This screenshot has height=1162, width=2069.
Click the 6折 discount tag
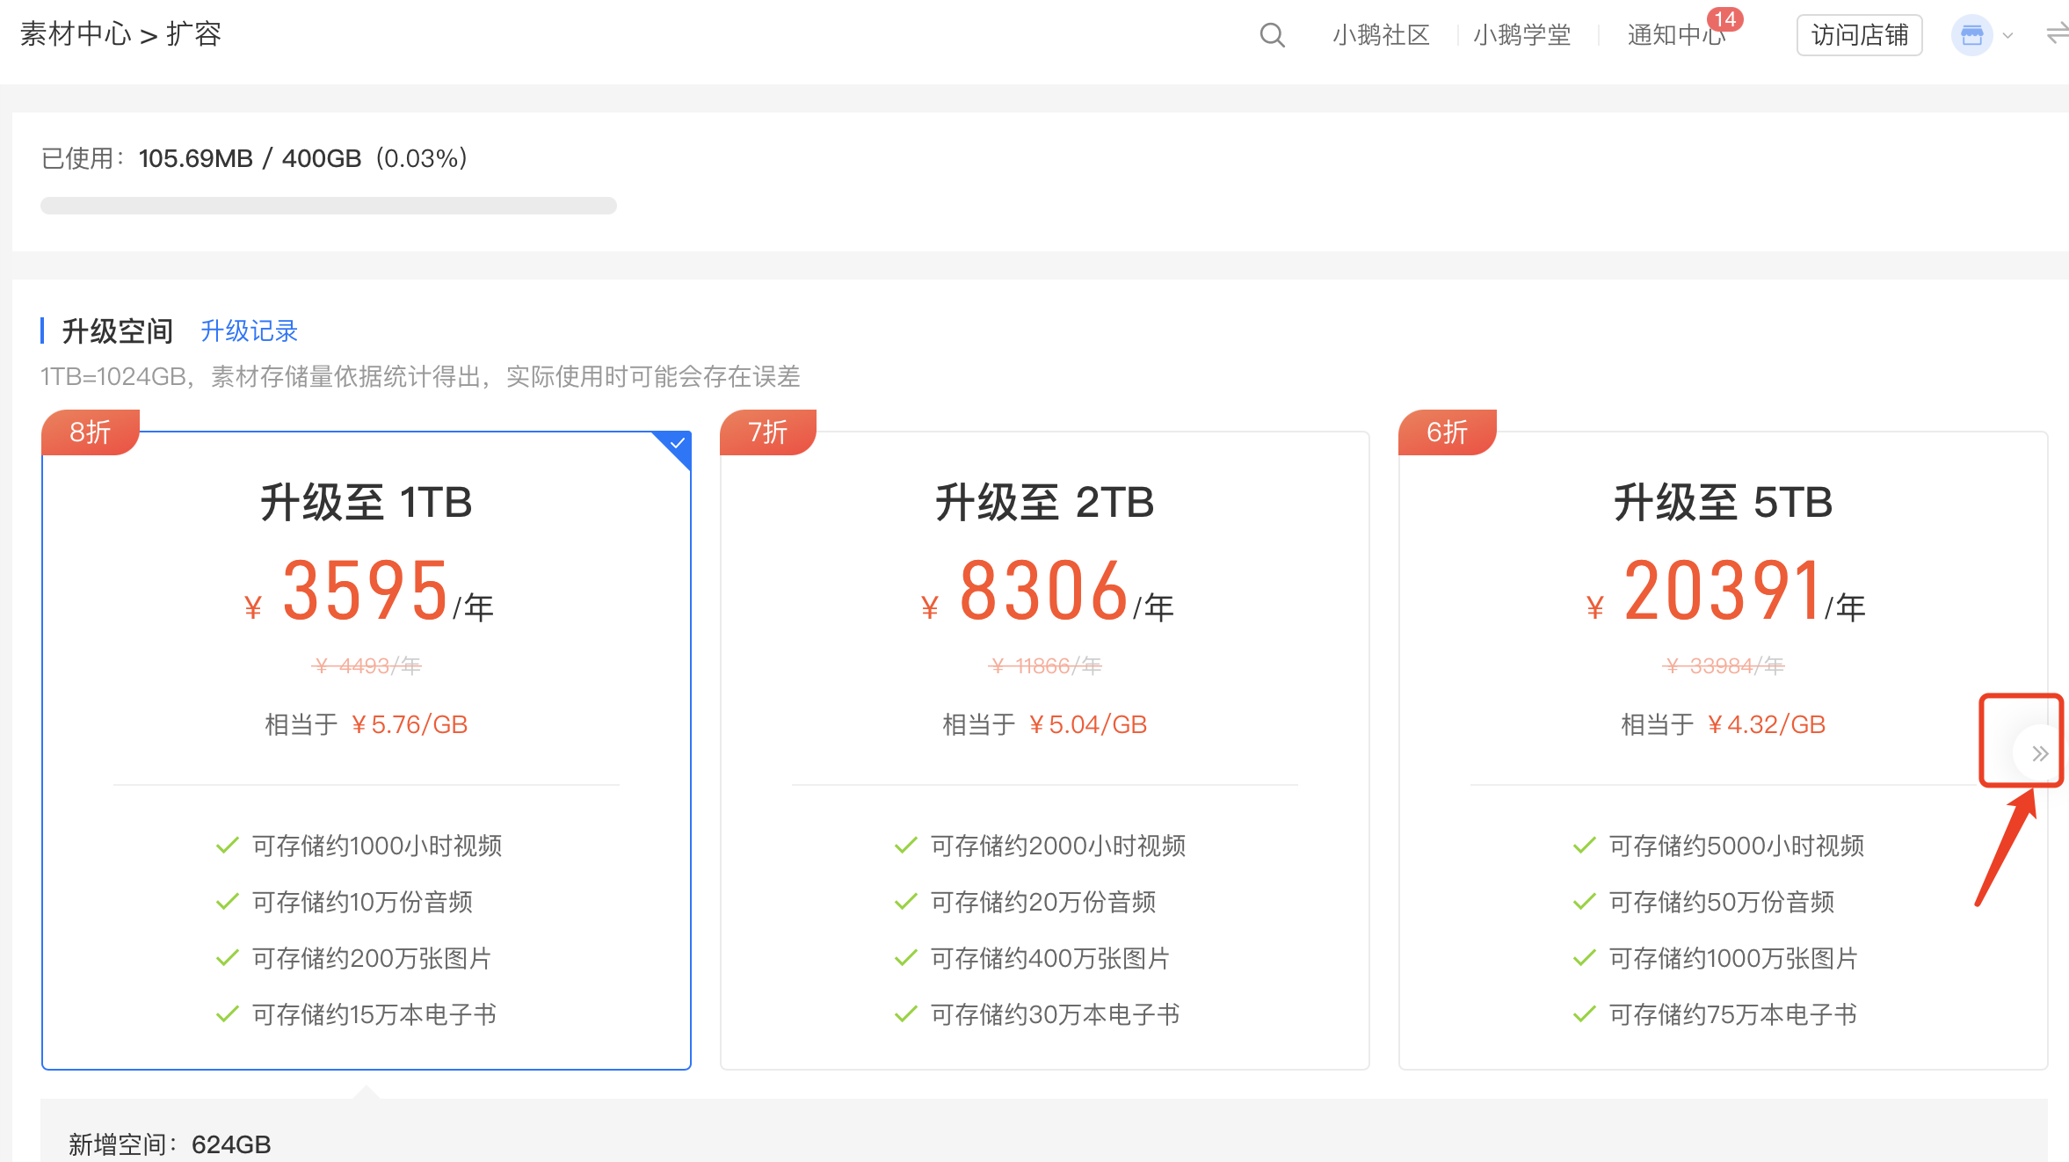[x=1447, y=432]
